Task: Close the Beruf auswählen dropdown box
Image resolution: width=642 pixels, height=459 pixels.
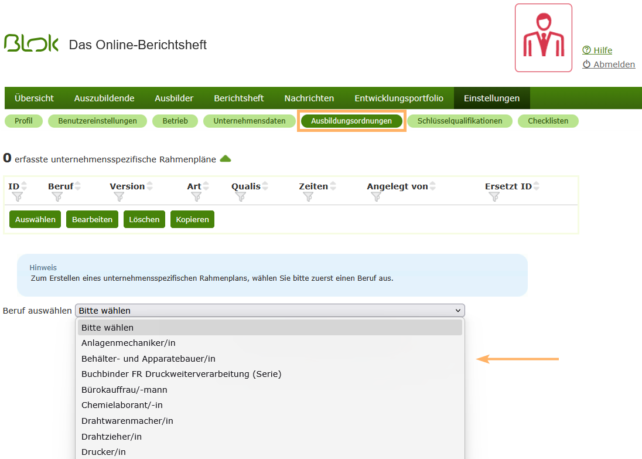Action: (x=270, y=311)
